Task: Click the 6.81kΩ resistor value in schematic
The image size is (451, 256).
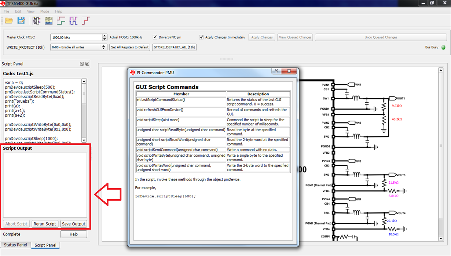Action: tap(393, 196)
